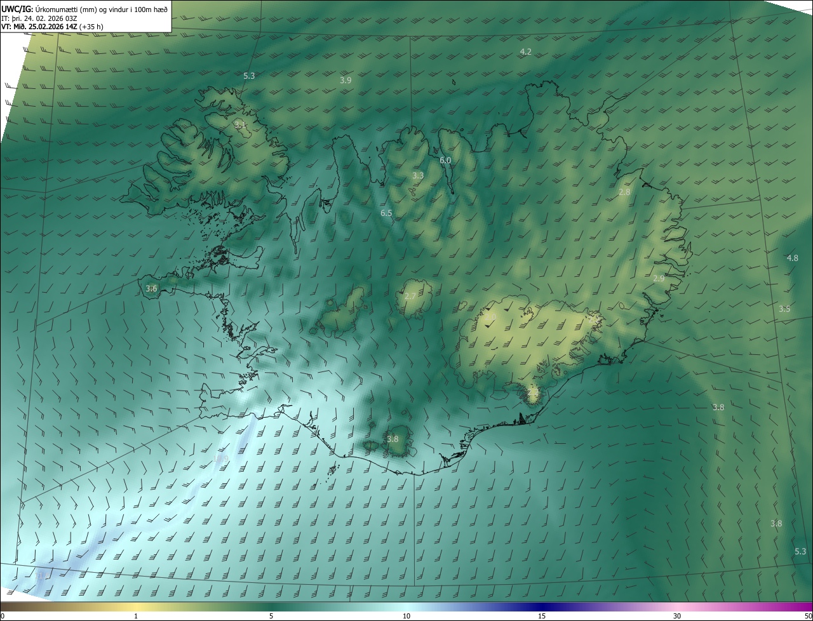Viewport: 813px width, 621px height.
Task: Click the map title "UWC/IG: Úrkomumætti (mm) og vindur í 100m hæð"
Action: [85, 8]
